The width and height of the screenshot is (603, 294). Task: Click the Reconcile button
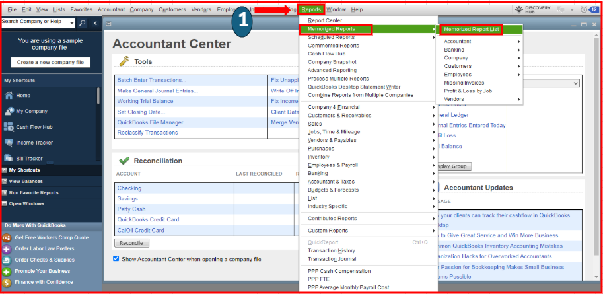pyautogui.click(x=131, y=243)
